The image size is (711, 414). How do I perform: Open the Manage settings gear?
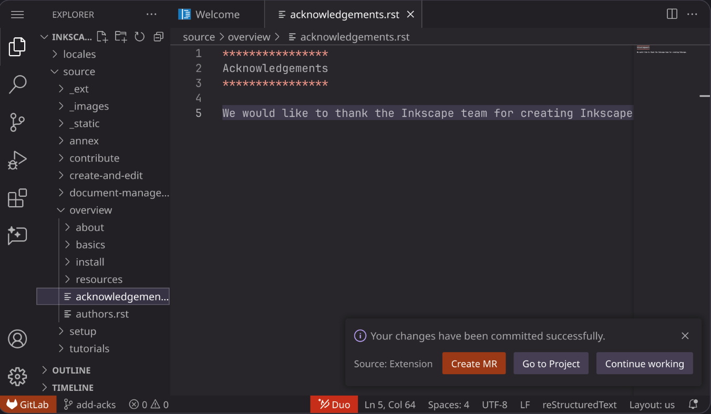click(x=17, y=376)
